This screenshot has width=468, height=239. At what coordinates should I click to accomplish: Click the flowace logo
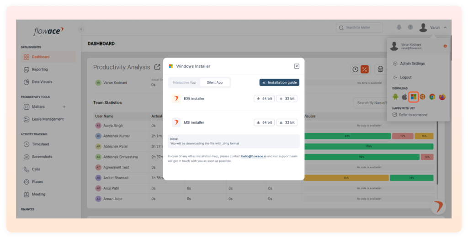(x=48, y=31)
